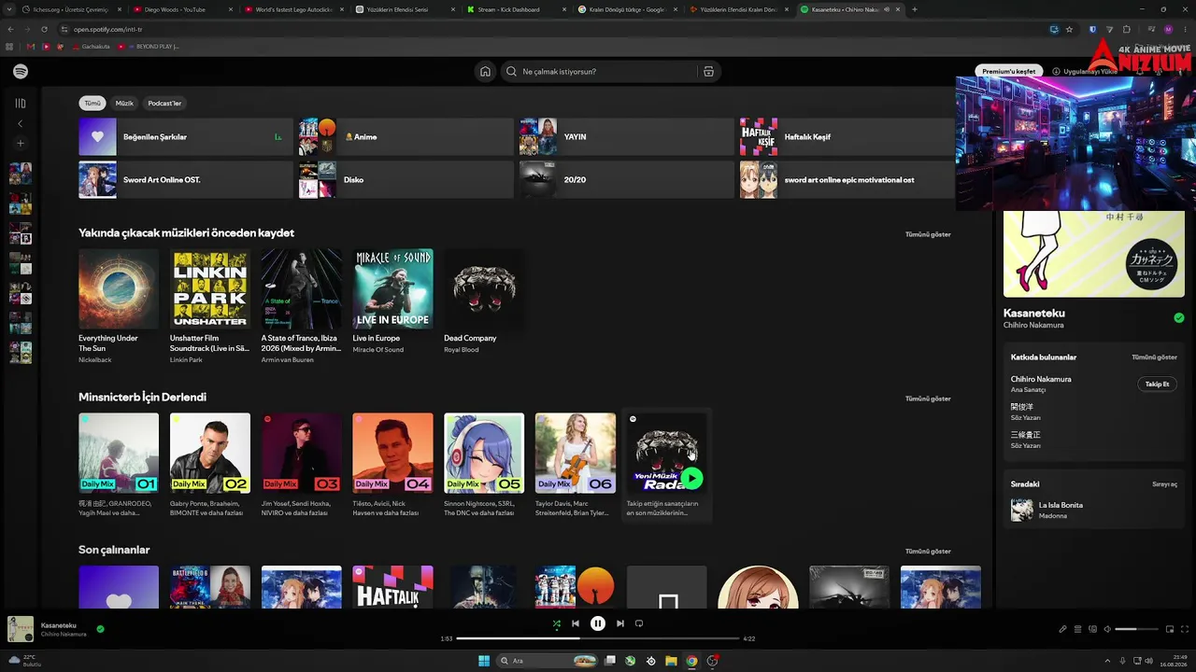This screenshot has width=1196, height=672.
Task: Enter full screen player mode
Action: [1184, 629]
